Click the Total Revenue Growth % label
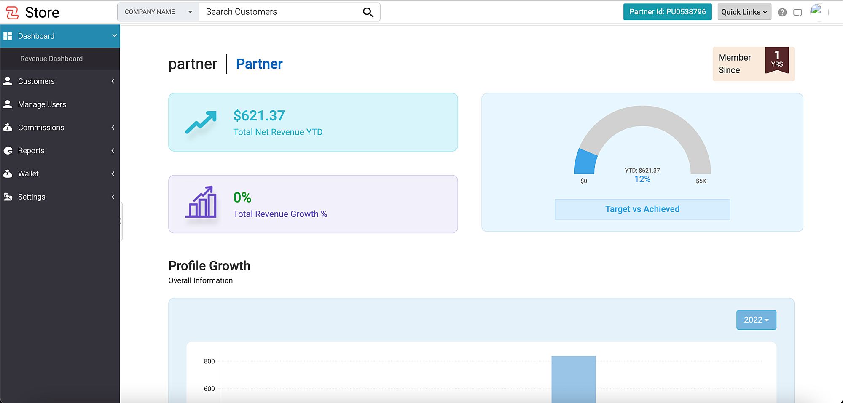Screen dimensions: 843x403 click(280, 214)
